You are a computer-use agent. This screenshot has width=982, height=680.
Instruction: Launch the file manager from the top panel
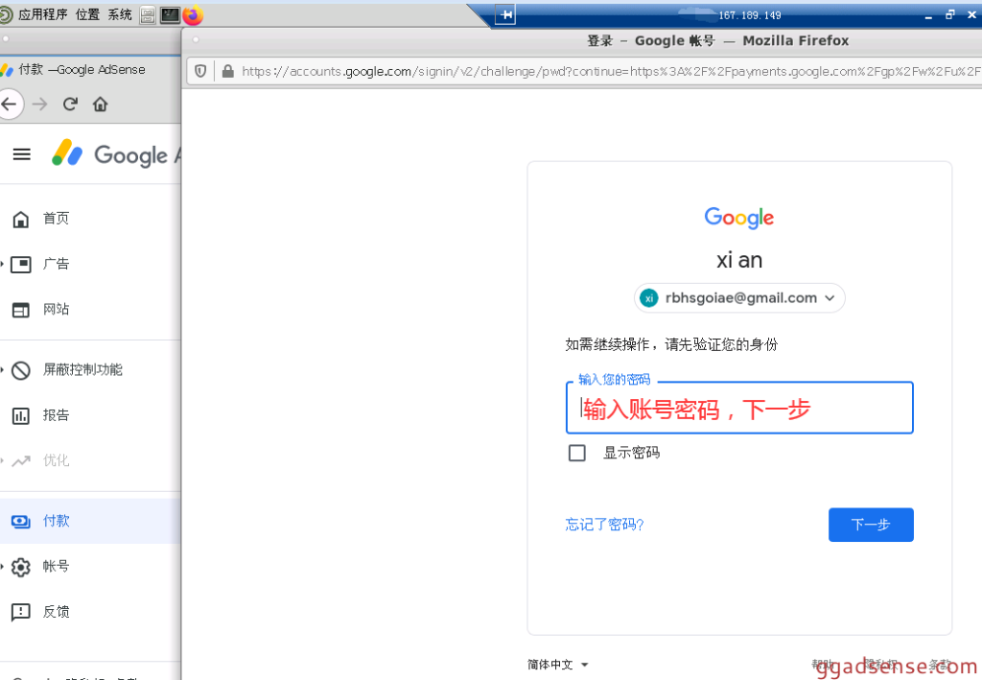(x=148, y=15)
